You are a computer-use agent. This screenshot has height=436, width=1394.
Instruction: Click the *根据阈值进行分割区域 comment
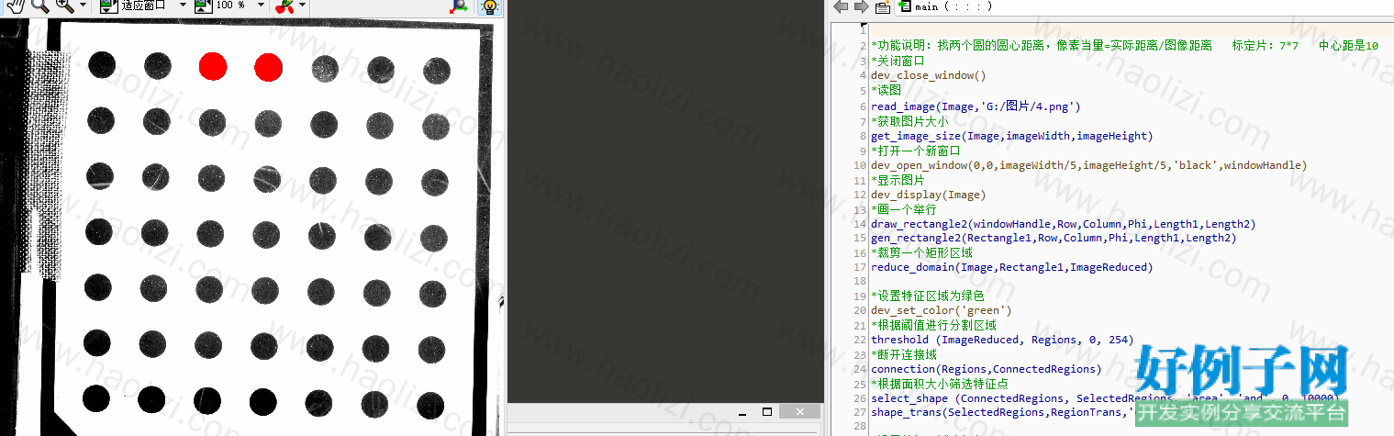933,325
